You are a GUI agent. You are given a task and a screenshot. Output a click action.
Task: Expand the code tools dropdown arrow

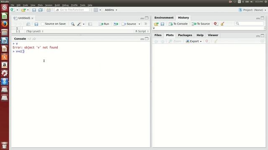pos(84,24)
